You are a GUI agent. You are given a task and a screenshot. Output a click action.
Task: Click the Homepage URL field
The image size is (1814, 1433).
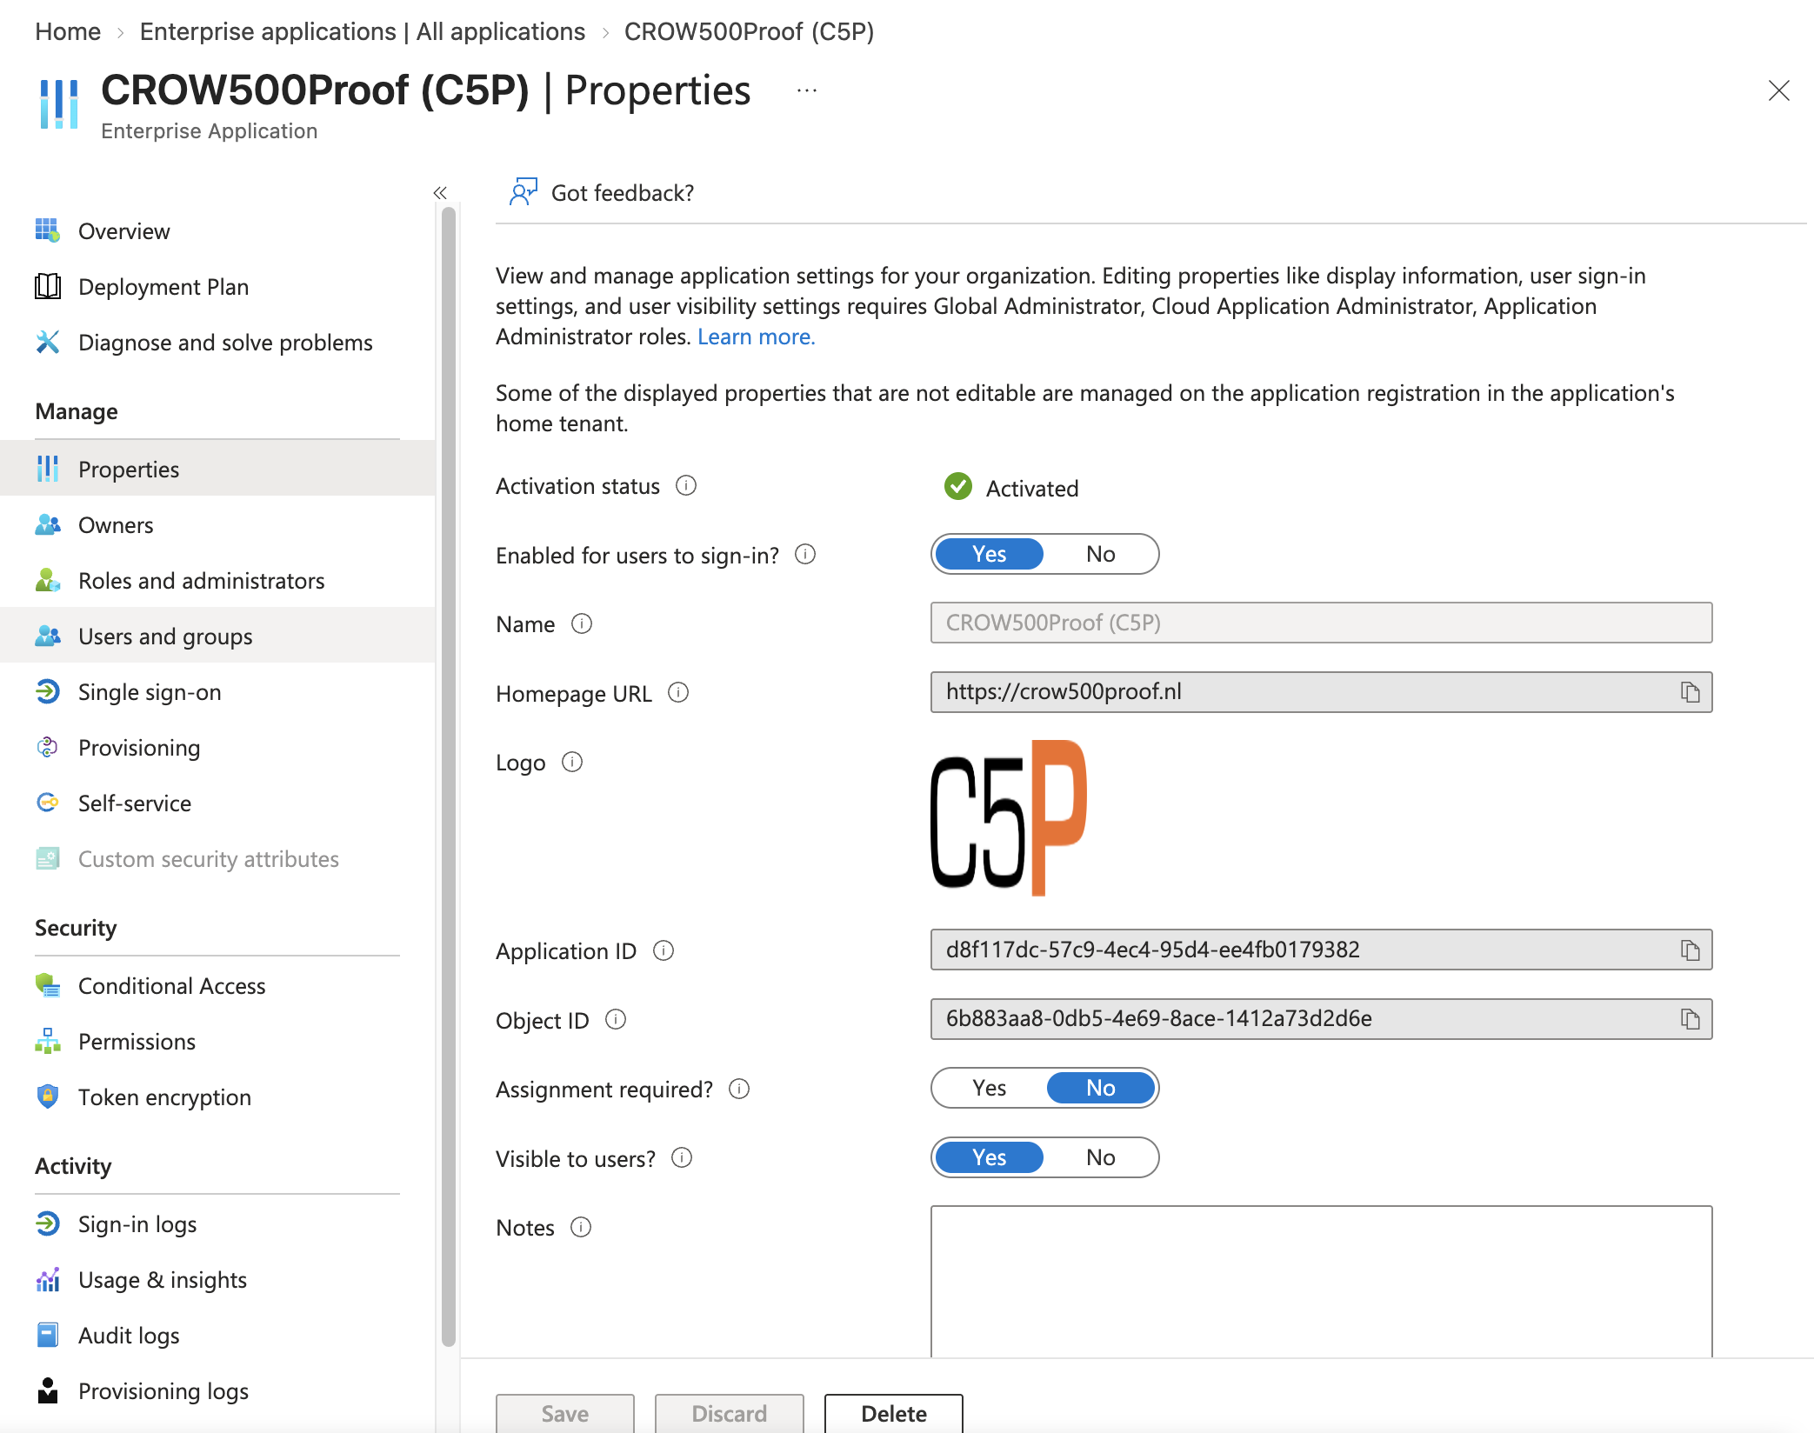(1321, 692)
